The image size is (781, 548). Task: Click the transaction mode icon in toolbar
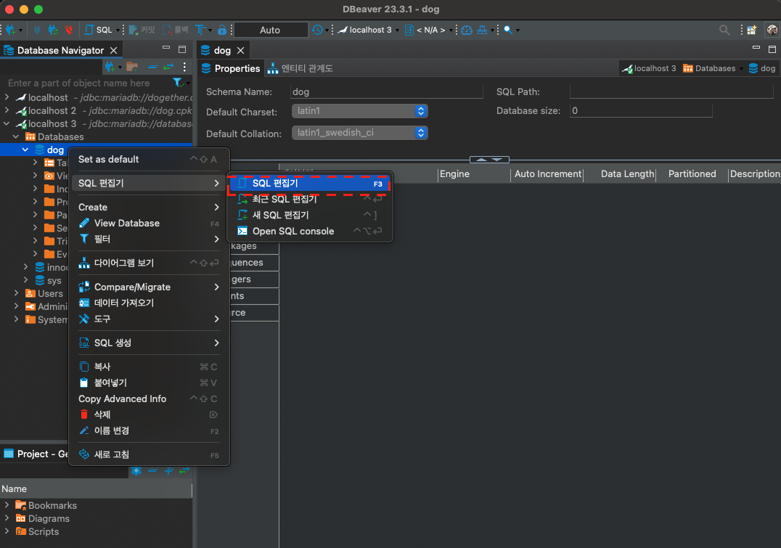tap(200, 30)
